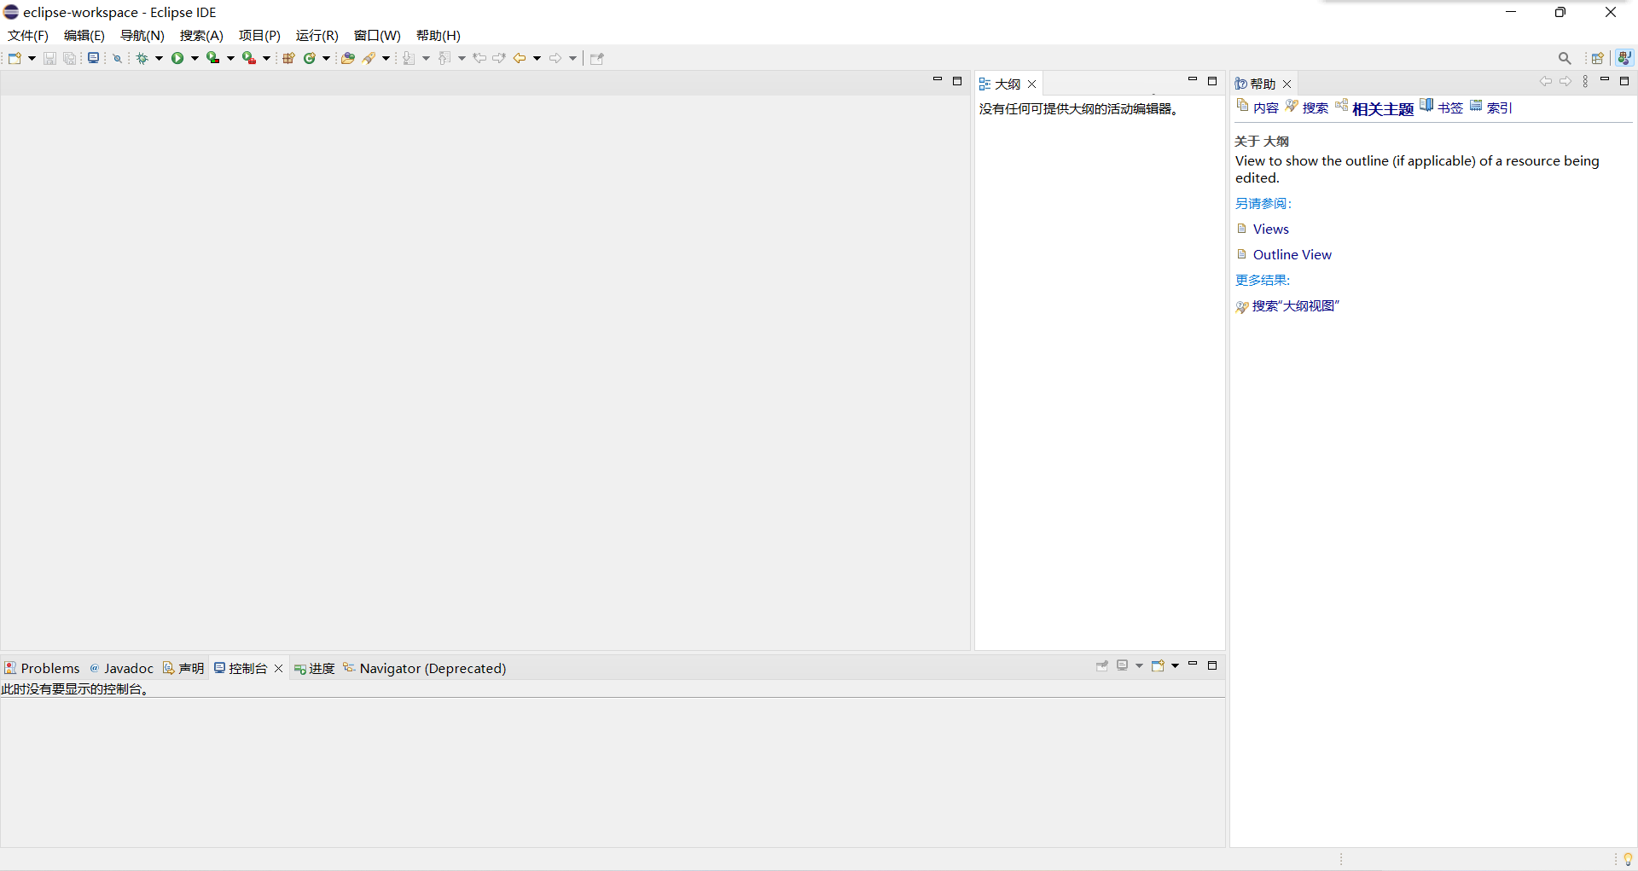
Task: Click the Save All icon
Action: [x=70, y=58]
